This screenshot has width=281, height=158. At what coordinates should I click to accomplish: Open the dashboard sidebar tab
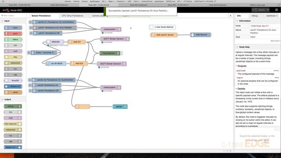point(271,16)
